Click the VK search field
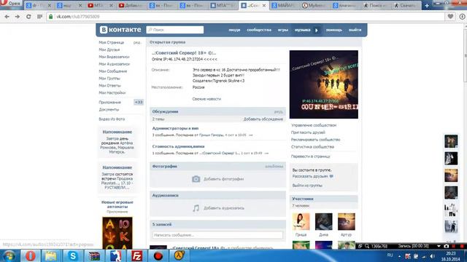The image size is (467, 262). pos(175,30)
